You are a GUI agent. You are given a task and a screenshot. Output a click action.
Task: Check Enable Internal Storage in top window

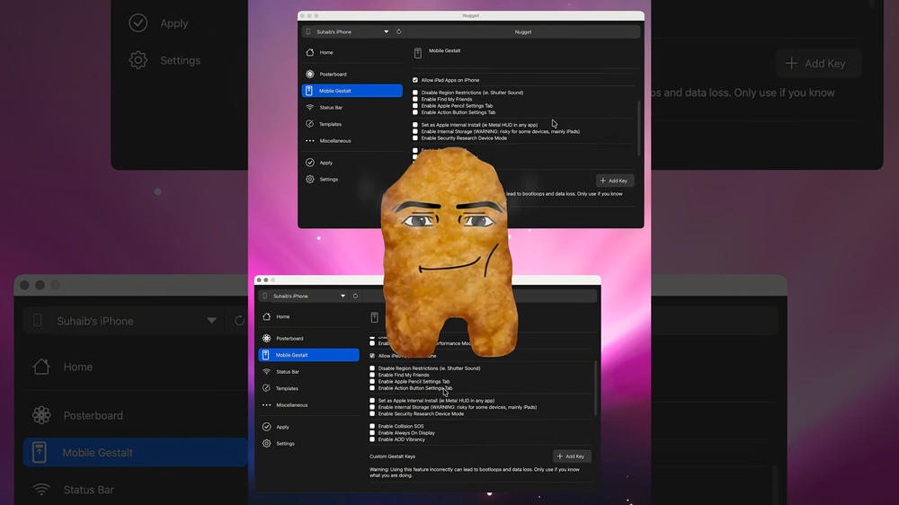(x=415, y=131)
